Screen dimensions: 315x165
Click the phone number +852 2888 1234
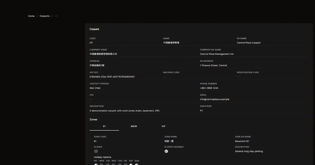209,88
